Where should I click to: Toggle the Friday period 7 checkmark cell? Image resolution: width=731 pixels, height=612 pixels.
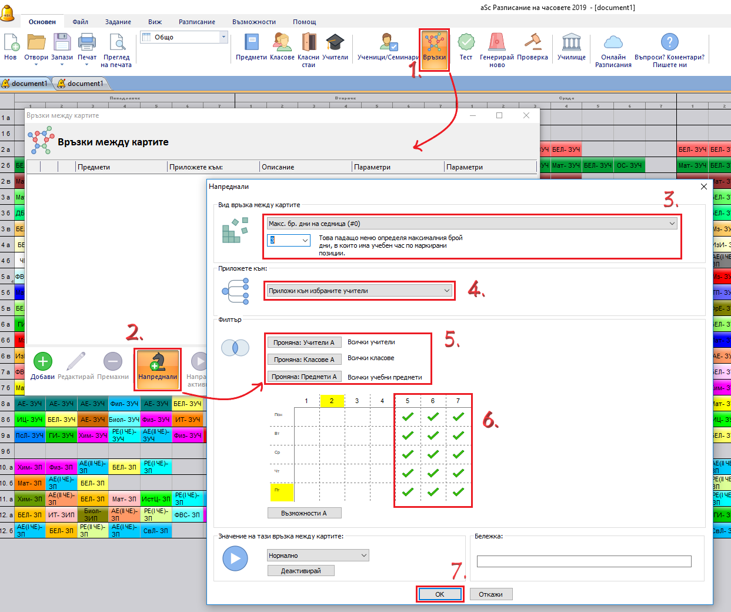[x=458, y=492]
